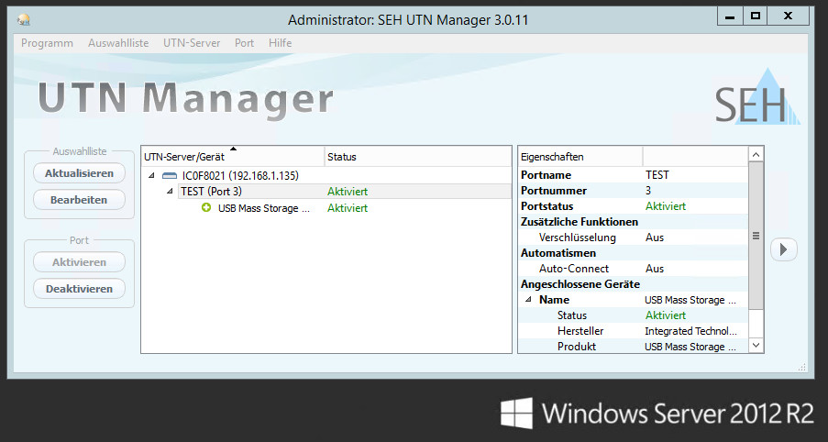Open the Auswahlliste menu
The image size is (828, 442).
[x=118, y=43]
